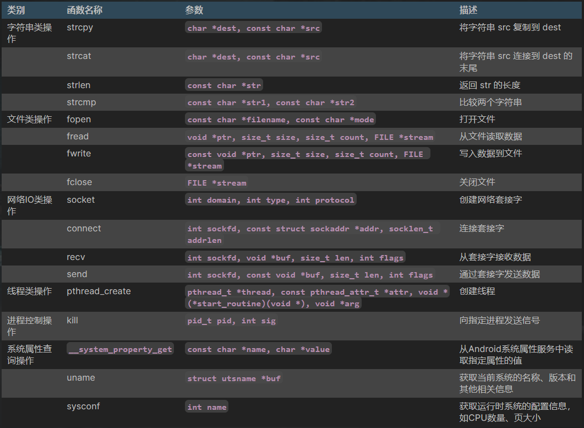Click 'const char *name, char *value' code
This screenshot has width=584, height=428.
[259, 349]
